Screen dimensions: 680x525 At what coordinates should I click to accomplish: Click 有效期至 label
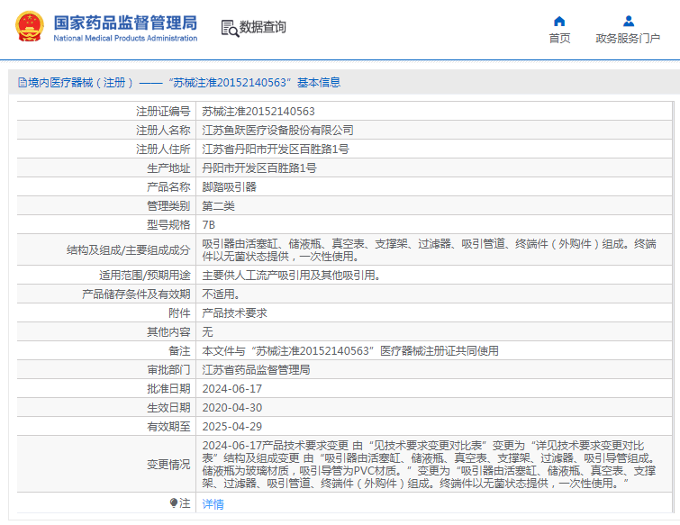click(x=168, y=427)
